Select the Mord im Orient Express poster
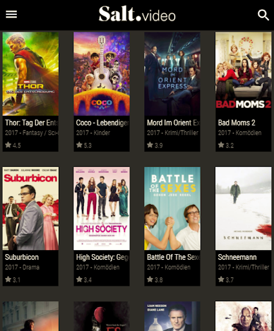 172,74
